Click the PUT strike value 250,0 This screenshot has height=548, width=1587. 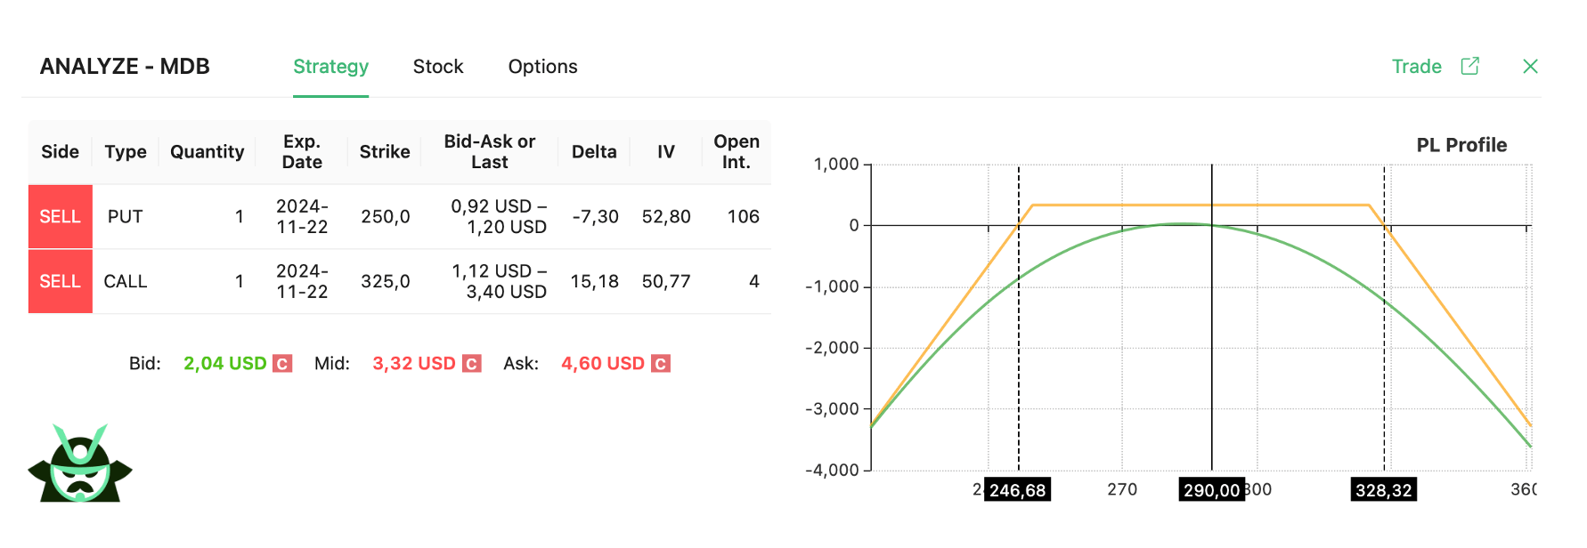point(385,217)
